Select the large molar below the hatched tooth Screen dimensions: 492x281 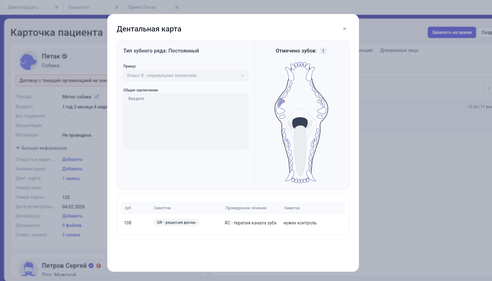pyautogui.click(x=280, y=111)
